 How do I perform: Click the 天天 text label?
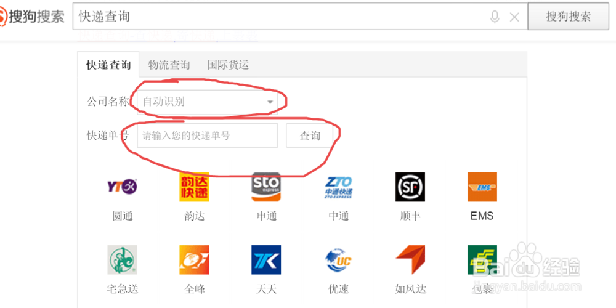(x=267, y=289)
